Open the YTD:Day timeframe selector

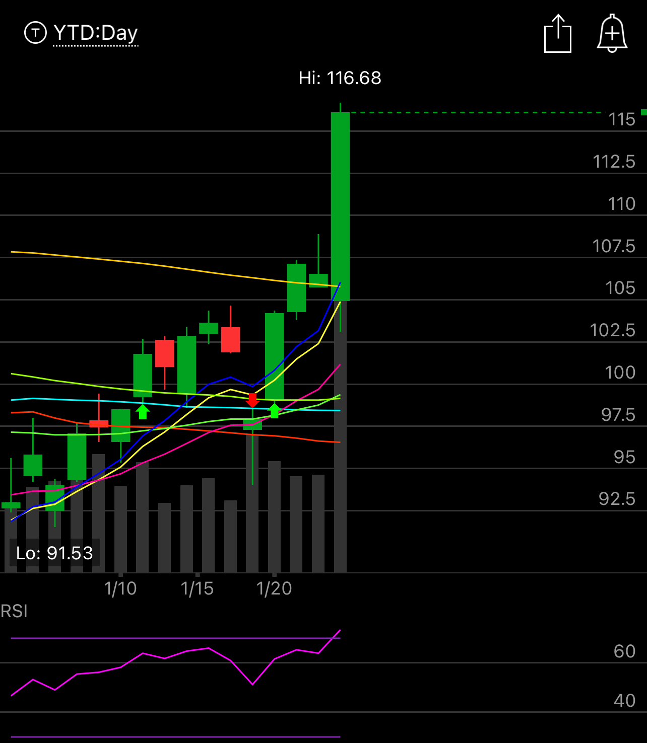pyautogui.click(x=96, y=33)
